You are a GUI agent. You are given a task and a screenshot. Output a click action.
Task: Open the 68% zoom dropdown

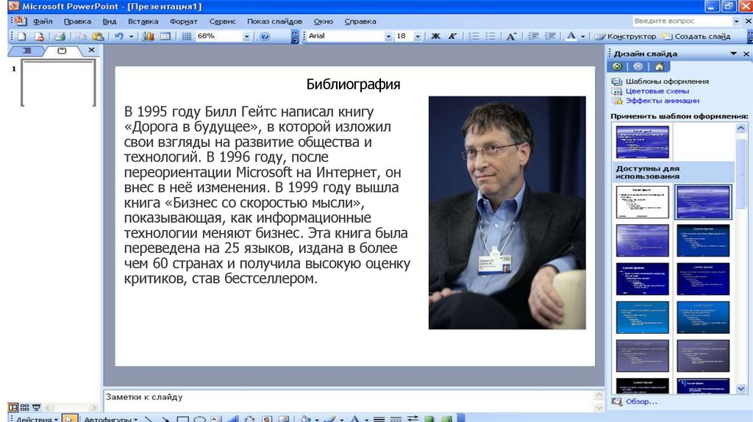[x=246, y=37]
